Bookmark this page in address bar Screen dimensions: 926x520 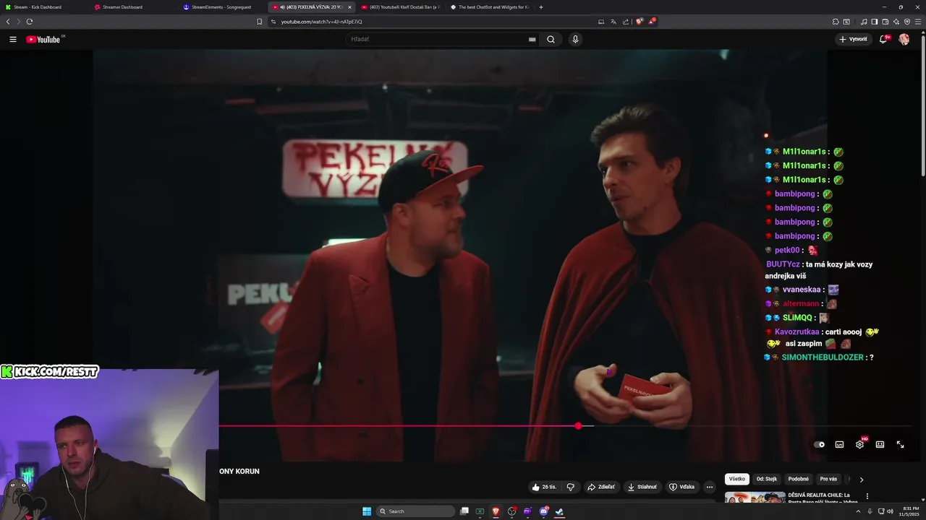tap(259, 22)
